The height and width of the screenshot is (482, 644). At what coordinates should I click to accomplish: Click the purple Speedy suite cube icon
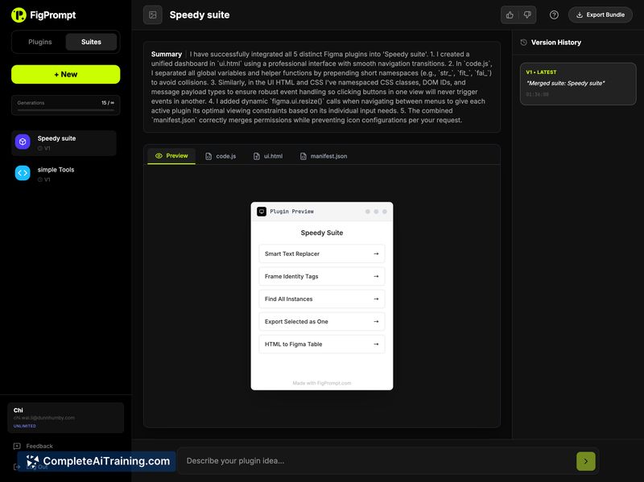pyautogui.click(x=23, y=142)
